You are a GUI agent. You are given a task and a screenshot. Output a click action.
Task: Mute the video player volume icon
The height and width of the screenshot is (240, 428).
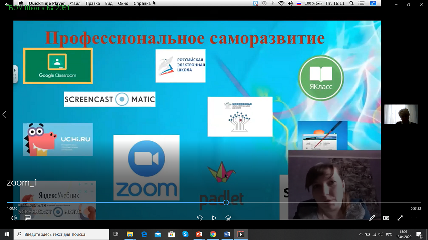pos(14,218)
